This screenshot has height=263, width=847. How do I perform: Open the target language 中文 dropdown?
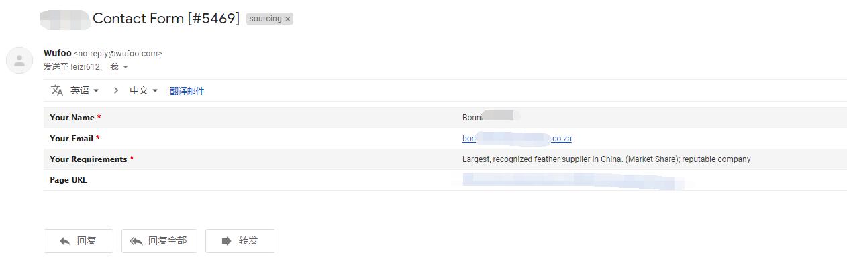tap(144, 90)
